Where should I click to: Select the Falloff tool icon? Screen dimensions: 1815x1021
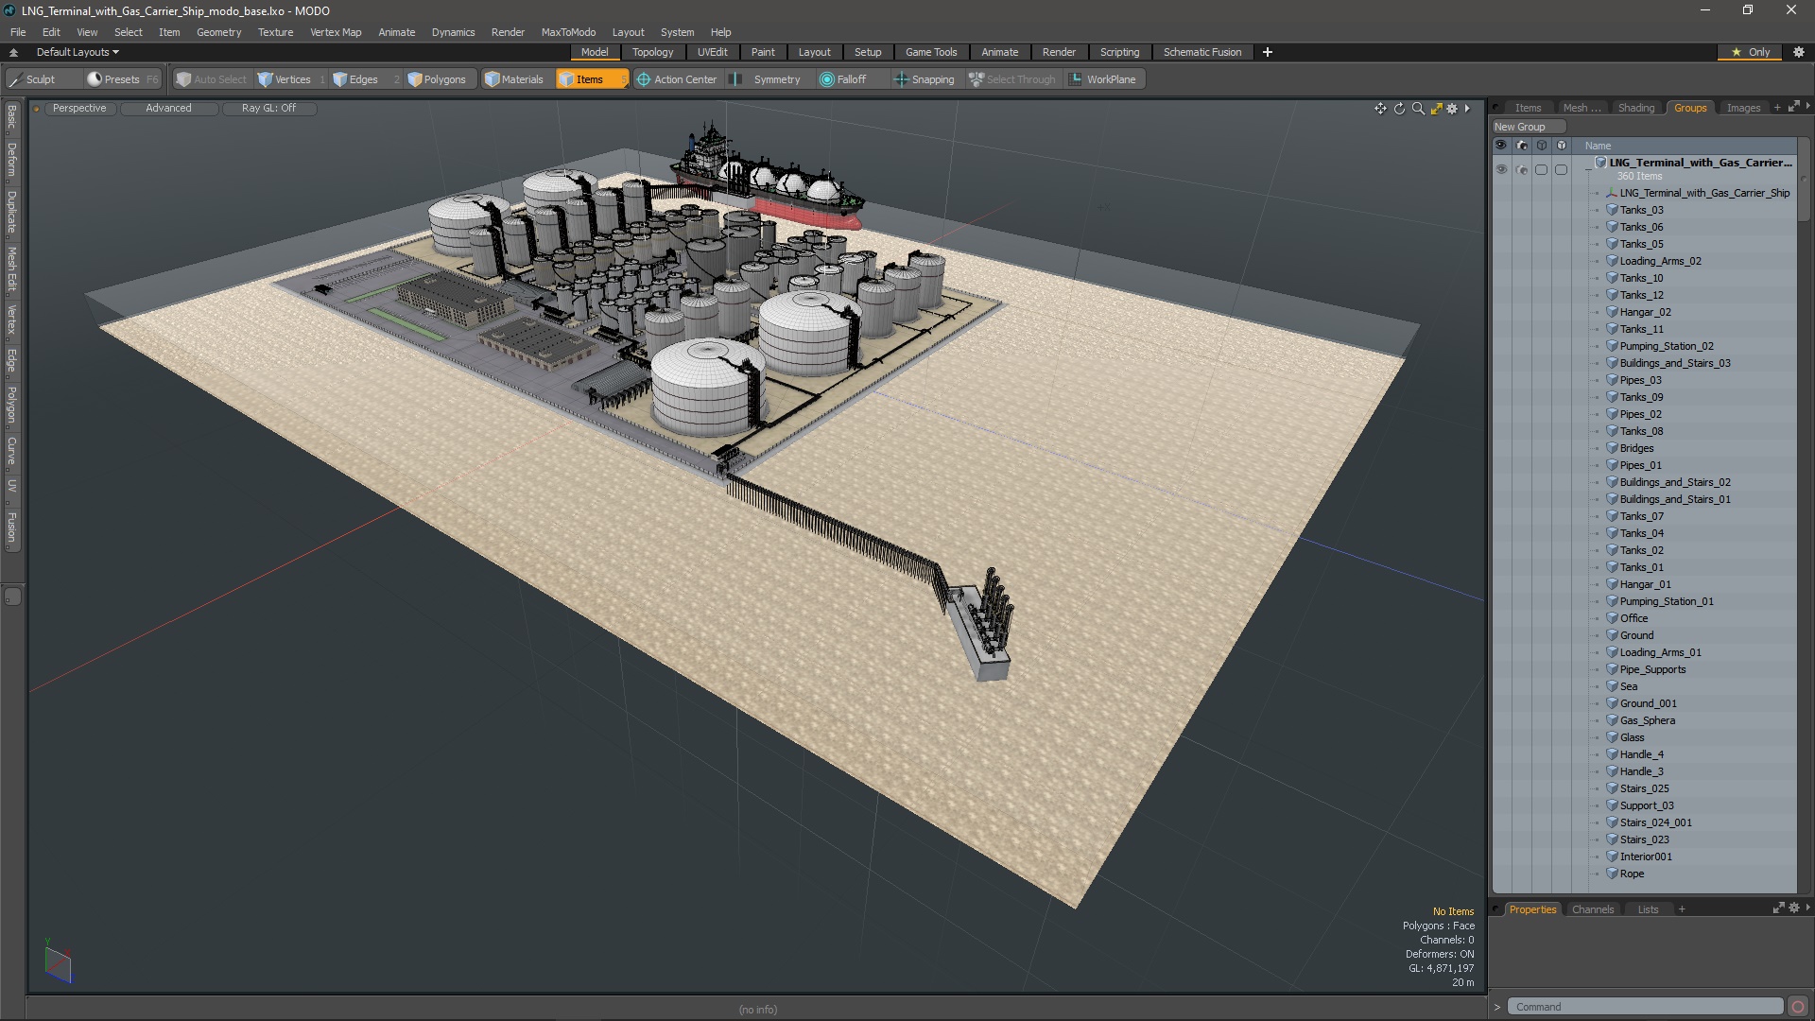(828, 78)
